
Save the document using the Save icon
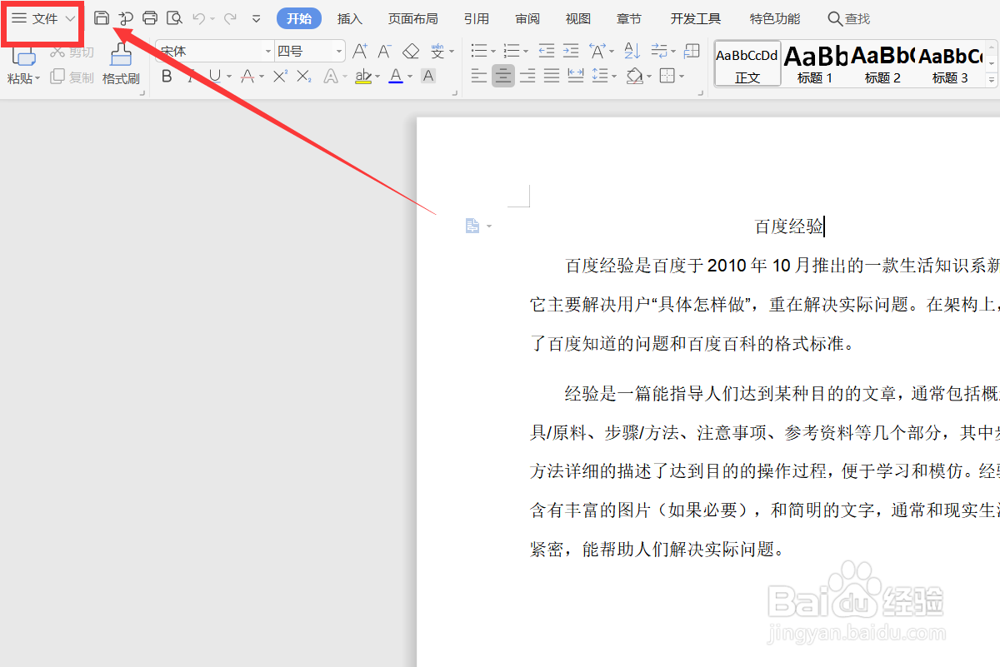pos(101,17)
